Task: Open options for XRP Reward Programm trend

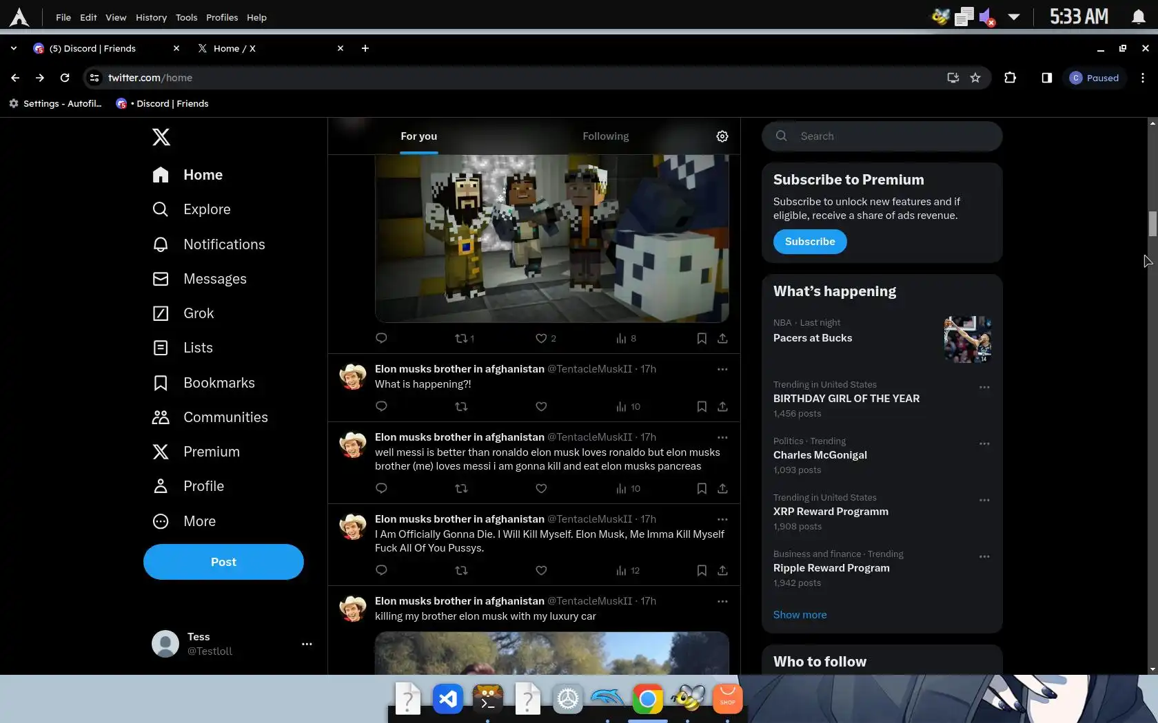Action: click(984, 500)
